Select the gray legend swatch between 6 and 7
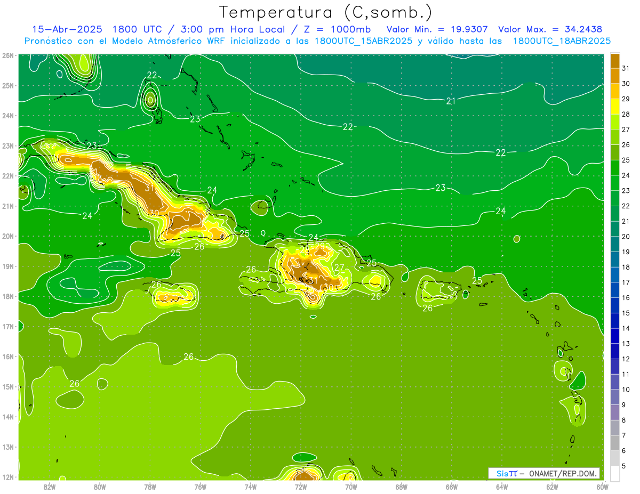The width and height of the screenshot is (640, 494). (615, 443)
